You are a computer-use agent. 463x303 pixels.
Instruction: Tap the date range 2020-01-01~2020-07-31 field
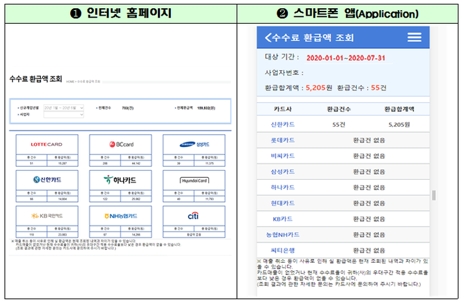tap(346, 58)
